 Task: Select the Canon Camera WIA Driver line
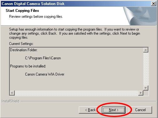pyautogui.click(x=45, y=74)
